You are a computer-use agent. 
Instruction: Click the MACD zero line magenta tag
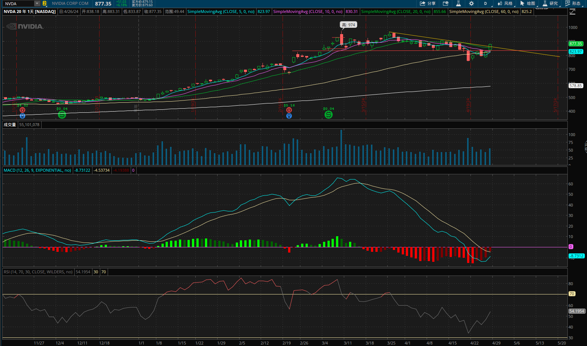[x=571, y=247]
